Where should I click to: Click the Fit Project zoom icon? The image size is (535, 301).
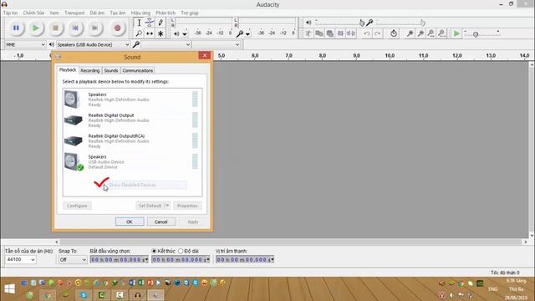coord(441,33)
